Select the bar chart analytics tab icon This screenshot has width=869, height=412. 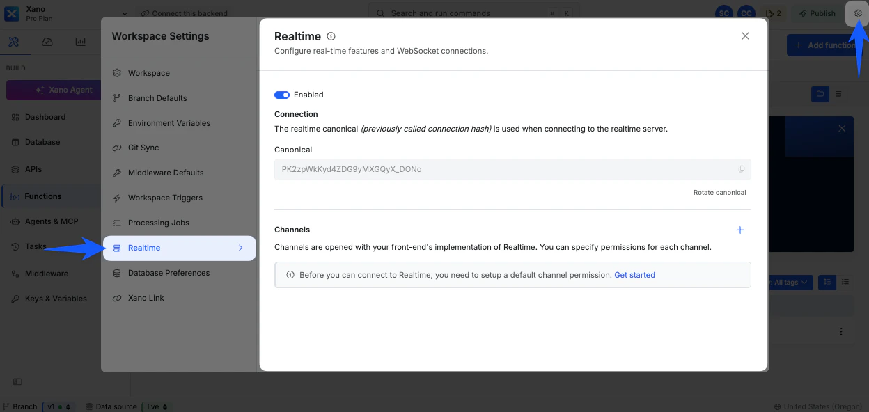click(x=81, y=42)
